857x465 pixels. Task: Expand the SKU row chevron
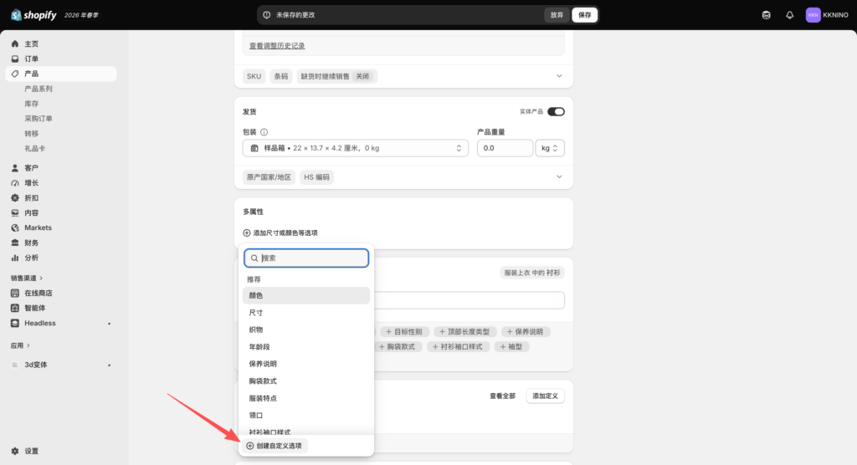(559, 76)
